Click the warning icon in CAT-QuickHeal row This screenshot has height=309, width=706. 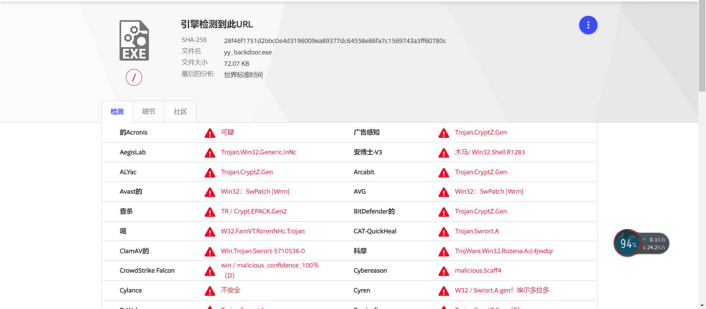click(444, 232)
